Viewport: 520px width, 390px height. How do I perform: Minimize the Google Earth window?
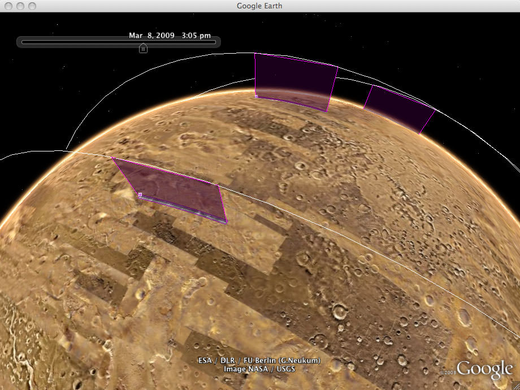[x=19, y=6]
